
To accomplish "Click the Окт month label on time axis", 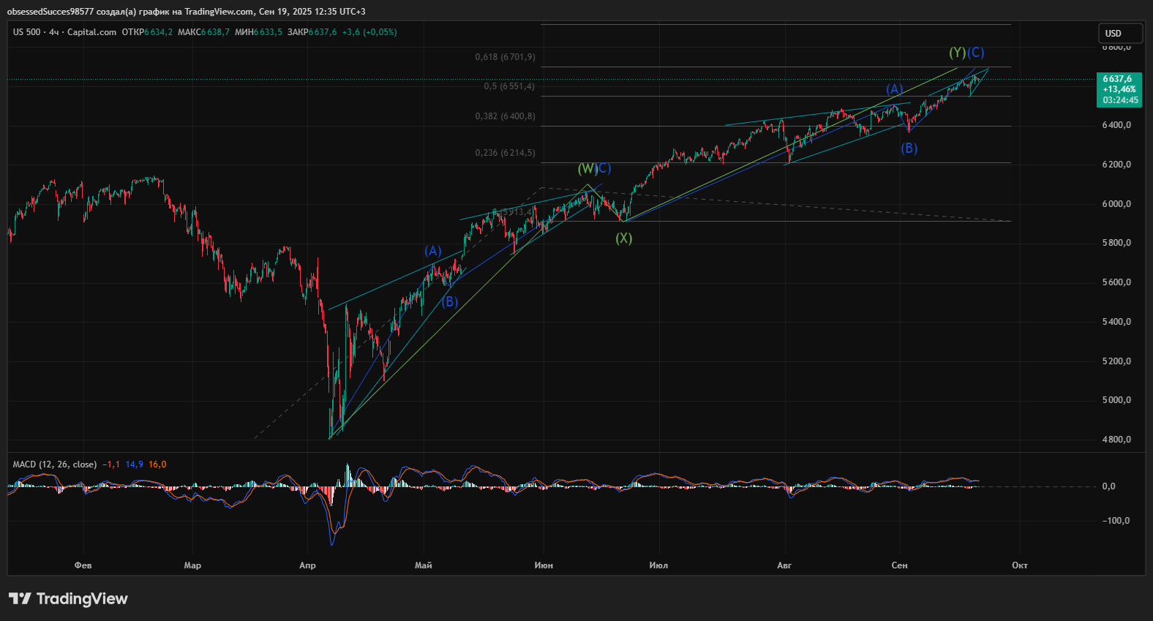I will point(1020,565).
